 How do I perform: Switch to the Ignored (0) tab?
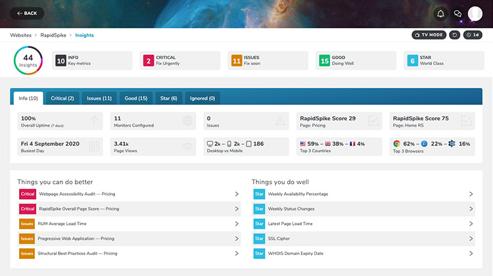coord(202,99)
